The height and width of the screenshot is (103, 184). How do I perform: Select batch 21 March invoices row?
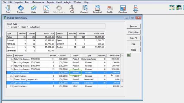(63, 76)
